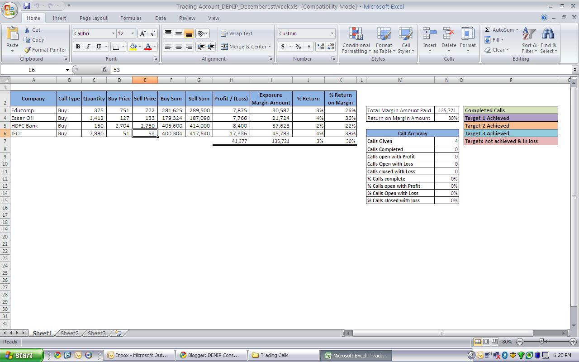
Task: Open the Insert ribbon tab
Action: tap(59, 18)
